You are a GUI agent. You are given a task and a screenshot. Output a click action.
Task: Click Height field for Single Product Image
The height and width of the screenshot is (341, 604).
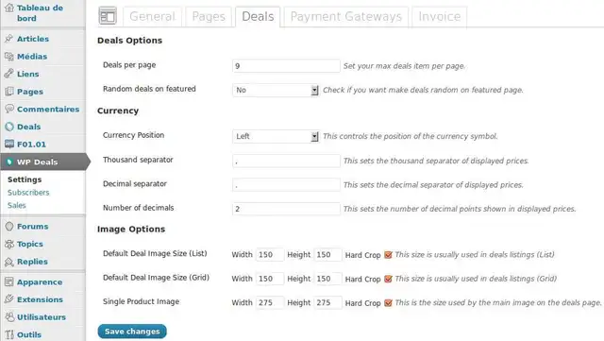327,302
